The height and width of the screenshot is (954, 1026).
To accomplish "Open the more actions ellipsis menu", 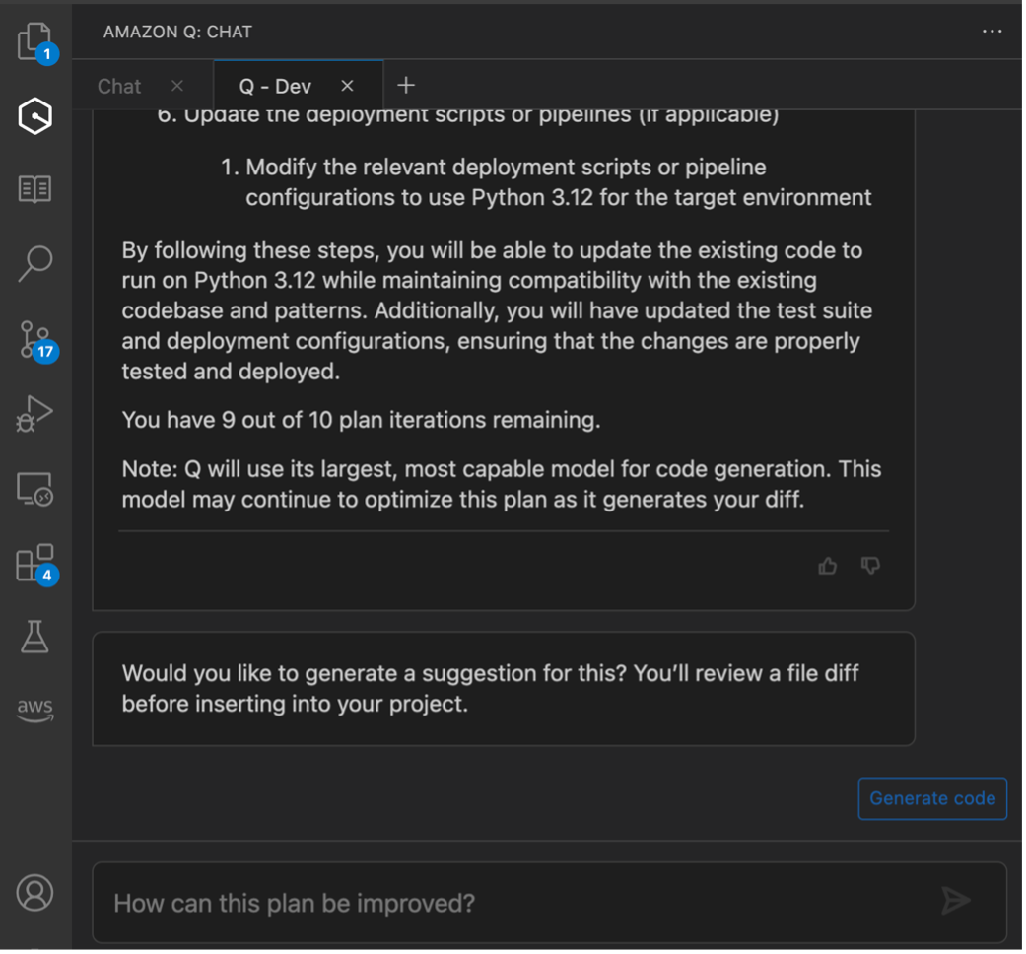I will (x=991, y=31).
